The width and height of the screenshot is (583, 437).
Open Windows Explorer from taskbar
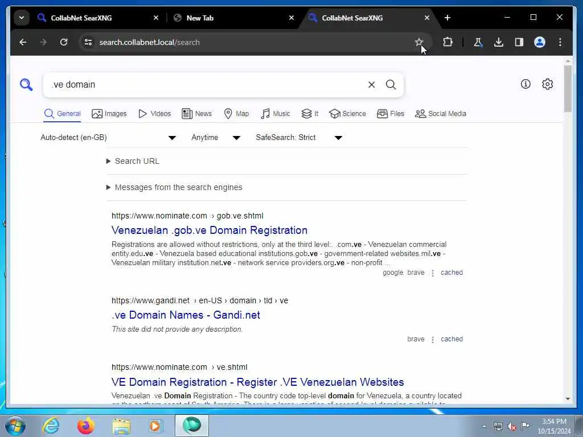(x=121, y=426)
